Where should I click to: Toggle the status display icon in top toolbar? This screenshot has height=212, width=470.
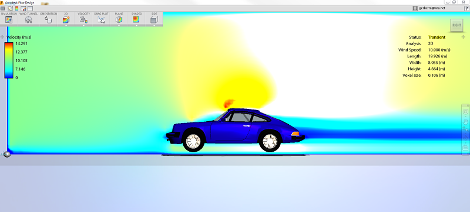[23, 8]
